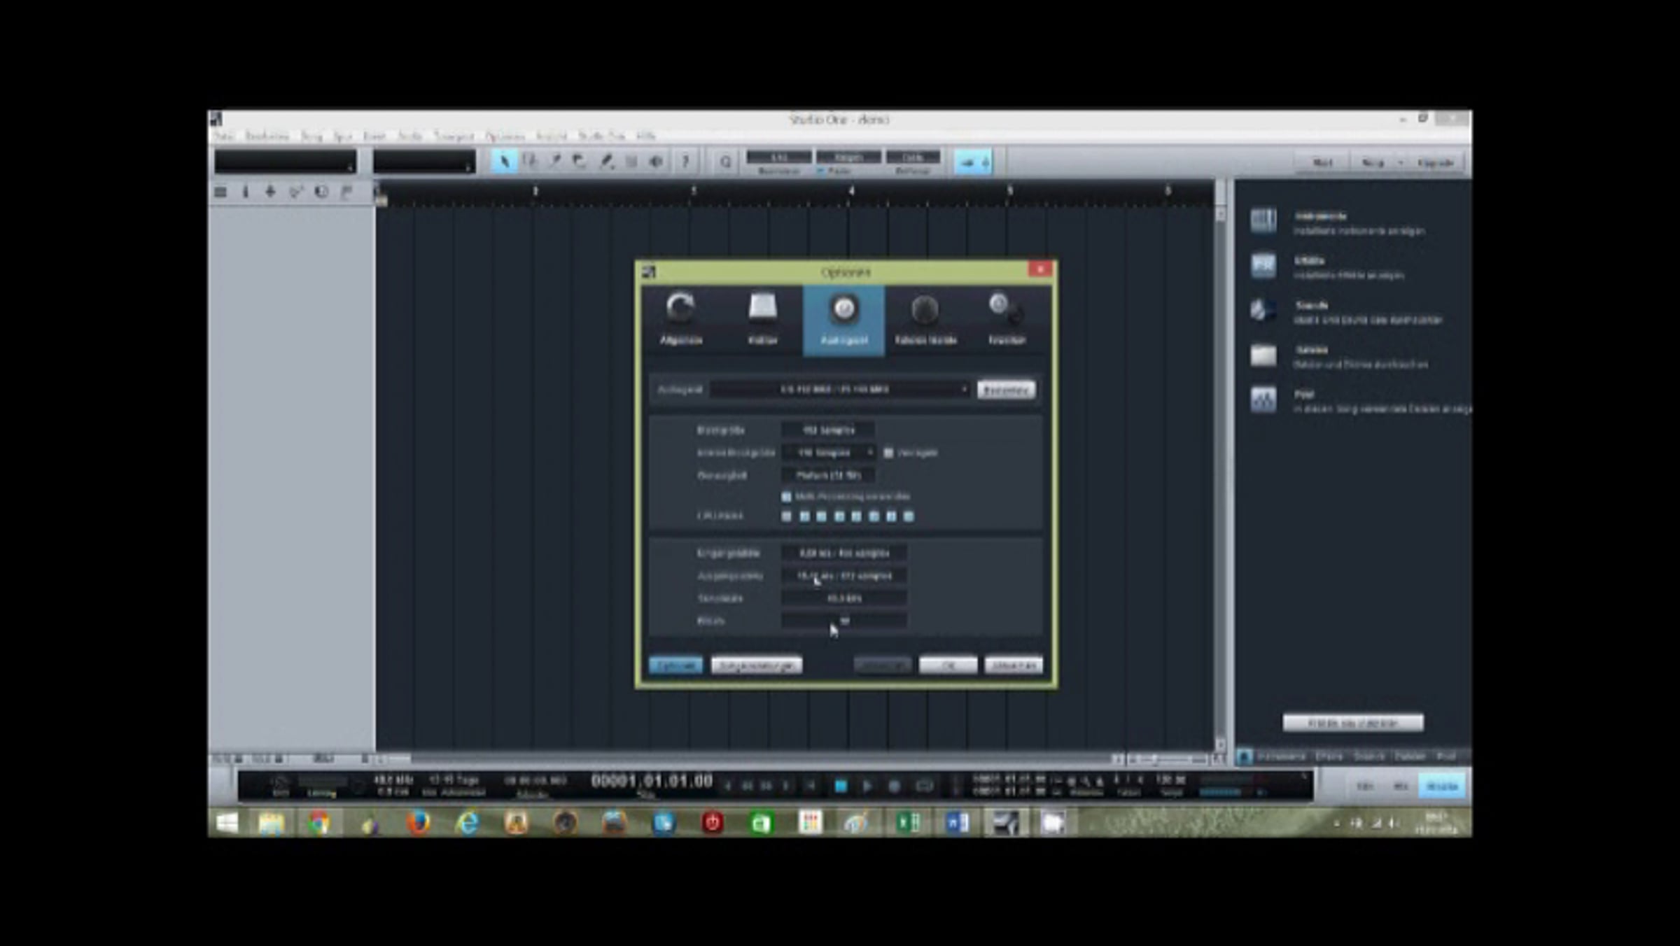Click the OK button in Optionen dialog
Viewport: 1680px width, 946px height.
948,665
